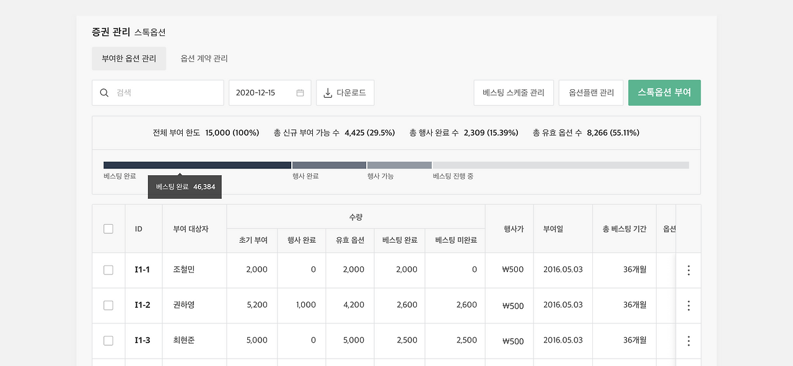
Task: Check the checkbox for 조철민's row
Action: pos(108,270)
